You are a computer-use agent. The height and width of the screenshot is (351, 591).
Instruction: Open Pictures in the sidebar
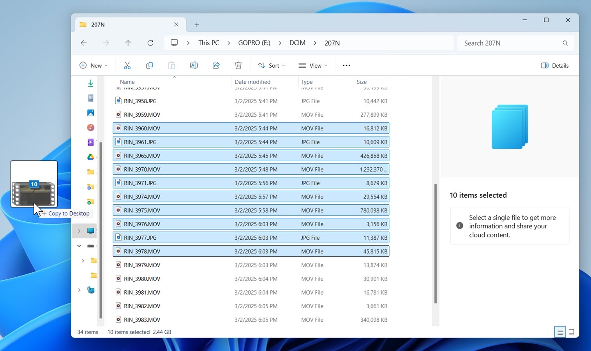coord(90,112)
